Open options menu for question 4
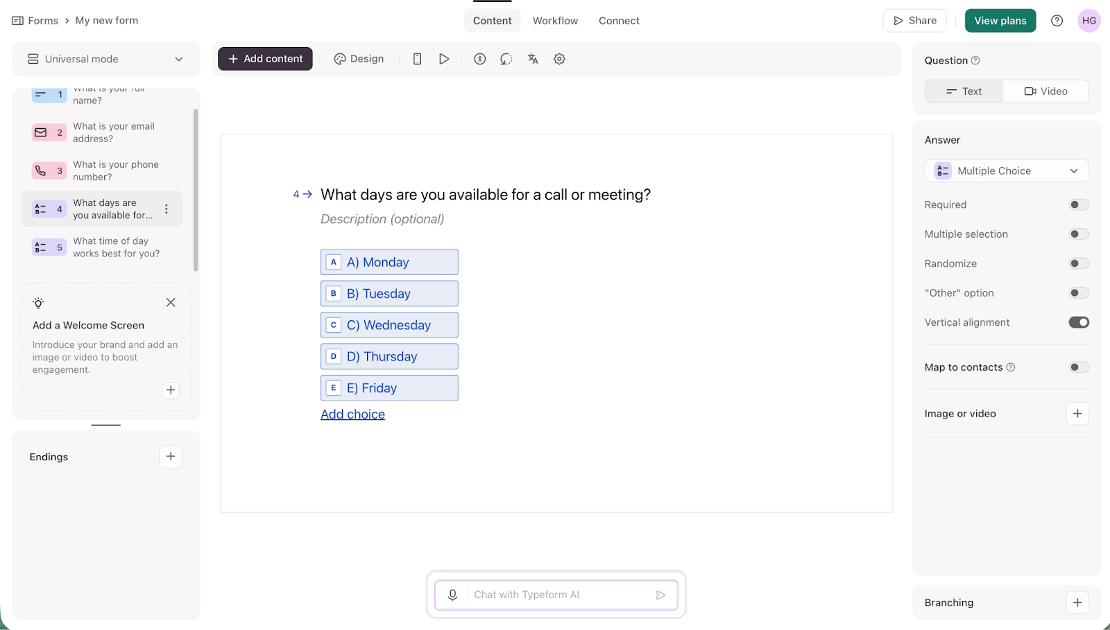 point(166,209)
